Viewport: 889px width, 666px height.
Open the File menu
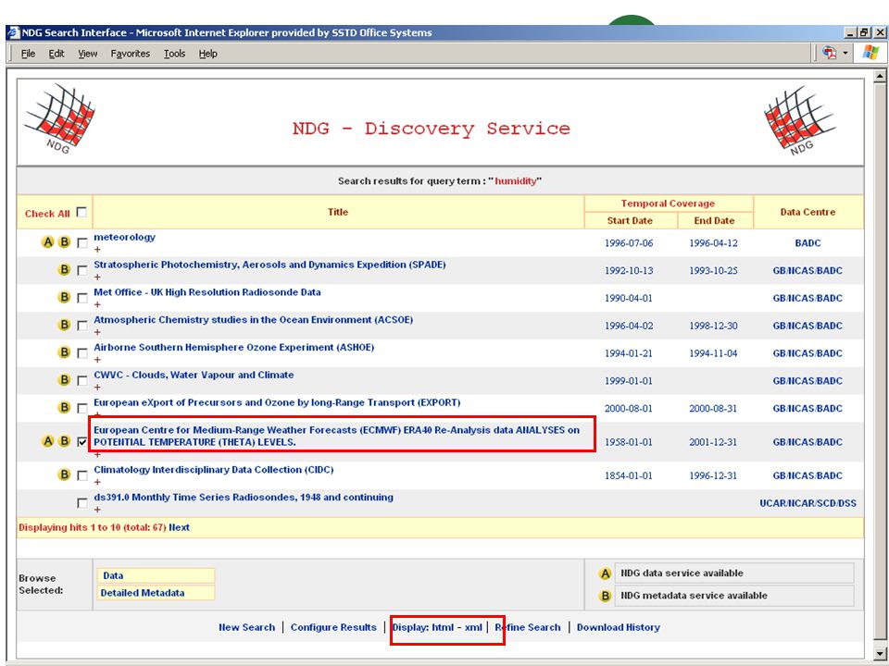28,54
